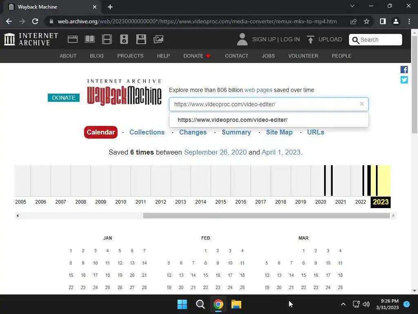Open the VOLUNTEER menu item
This screenshot has height=314, width=418.
pos(303,56)
